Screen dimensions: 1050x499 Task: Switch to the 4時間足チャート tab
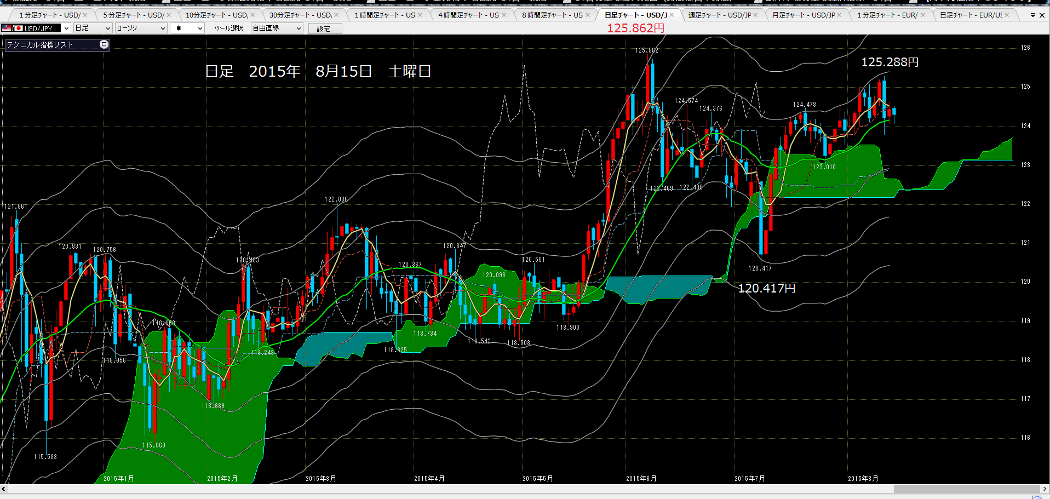468,15
